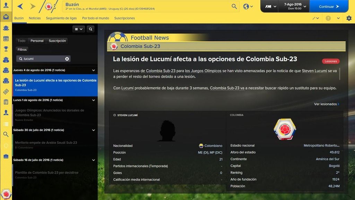Click the back navigation arrow
This screenshot has height=200, width=355.
coord(20,6)
